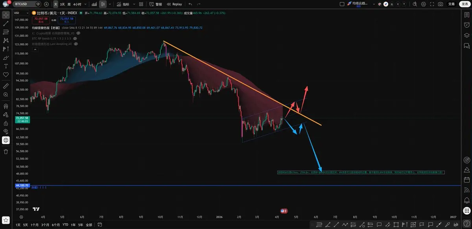Select the weekly 周 interval
Screen dimensions: 472x229
pyautogui.click(x=69, y=4)
